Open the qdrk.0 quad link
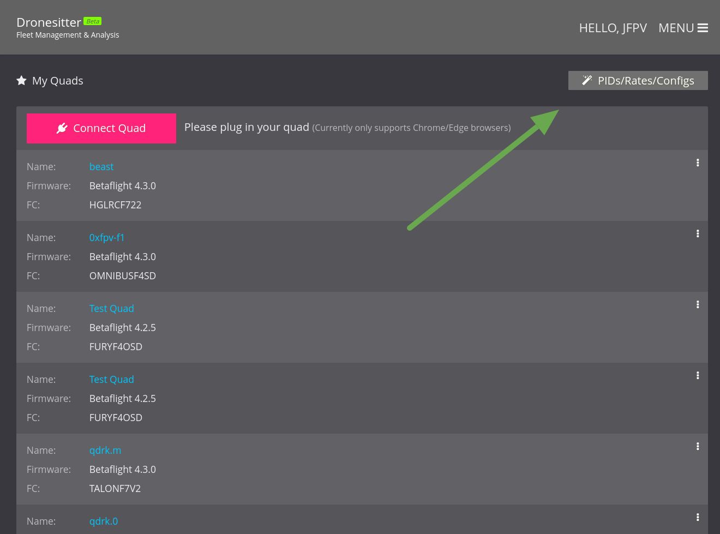The width and height of the screenshot is (720, 534). 104,521
